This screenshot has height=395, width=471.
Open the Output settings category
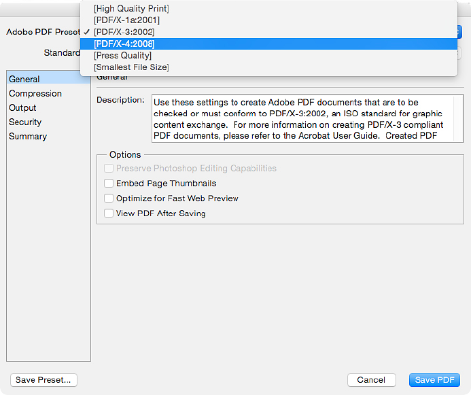pos(48,107)
